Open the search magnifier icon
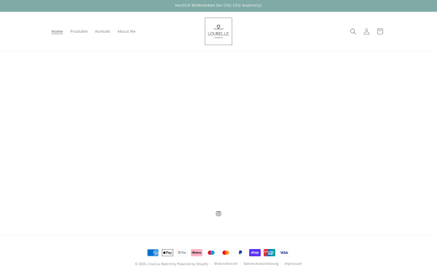The image size is (437, 273). (x=353, y=31)
